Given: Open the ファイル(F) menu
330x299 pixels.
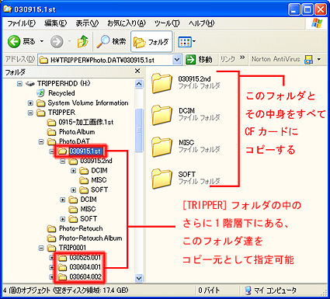Looking at the screenshot, I should click(21, 23).
